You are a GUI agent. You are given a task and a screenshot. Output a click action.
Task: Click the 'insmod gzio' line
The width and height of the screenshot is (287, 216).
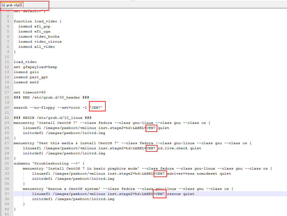[26, 72]
